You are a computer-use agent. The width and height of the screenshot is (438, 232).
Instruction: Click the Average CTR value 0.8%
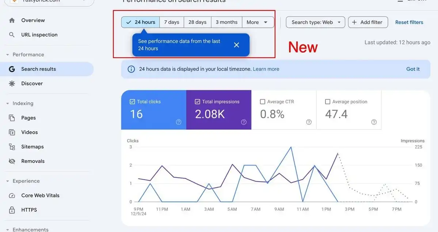click(x=272, y=114)
